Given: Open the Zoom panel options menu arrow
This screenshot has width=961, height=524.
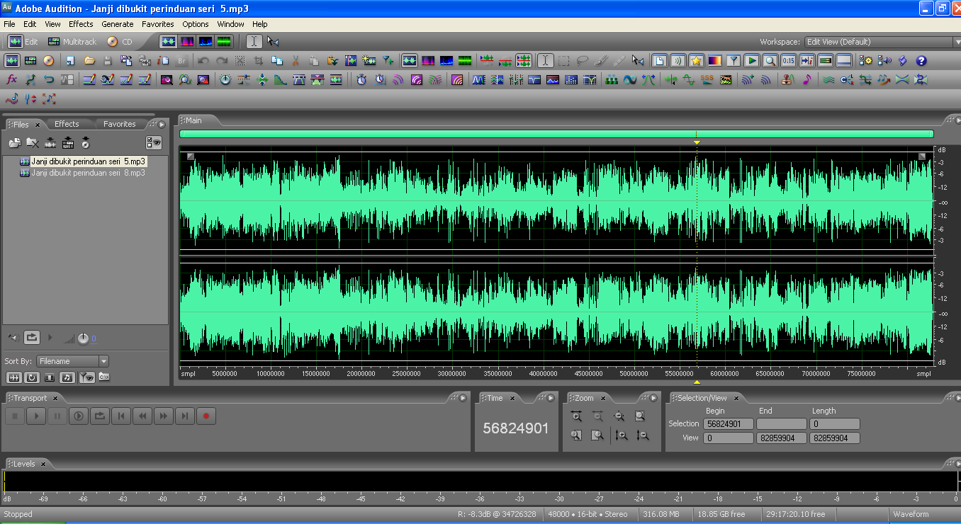Looking at the screenshot, I should pyautogui.click(x=654, y=398).
